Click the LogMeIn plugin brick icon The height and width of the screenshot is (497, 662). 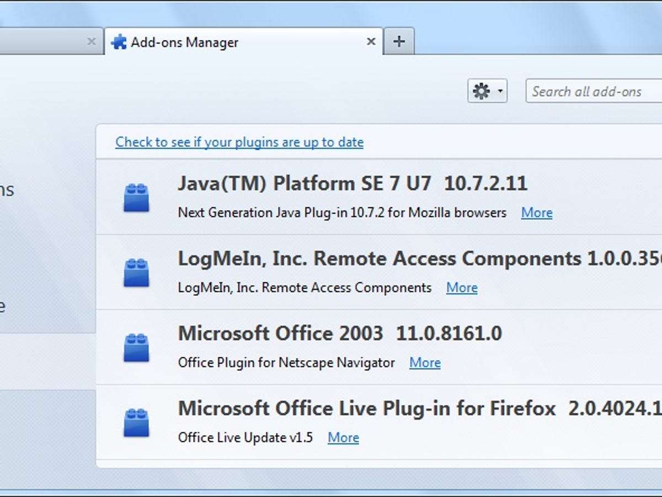click(x=136, y=272)
